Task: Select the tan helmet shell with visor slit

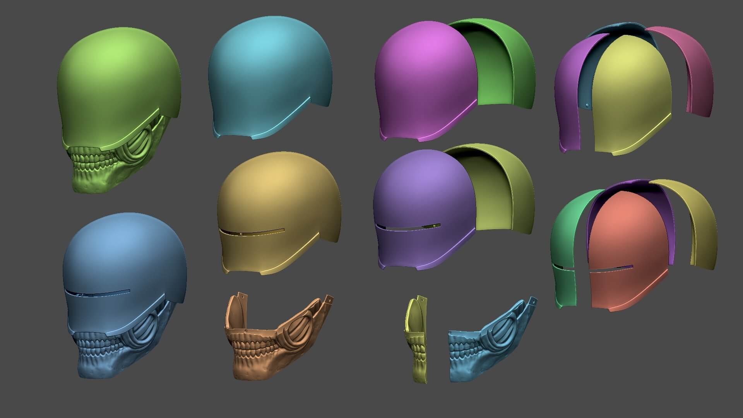Action: point(279,213)
